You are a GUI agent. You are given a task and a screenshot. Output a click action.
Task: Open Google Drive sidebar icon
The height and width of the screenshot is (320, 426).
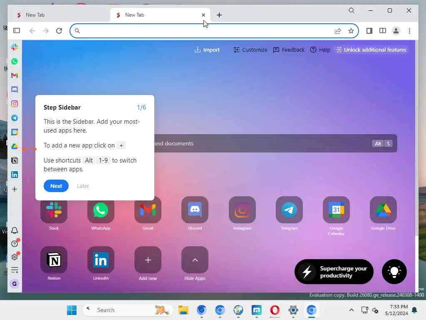click(x=15, y=146)
